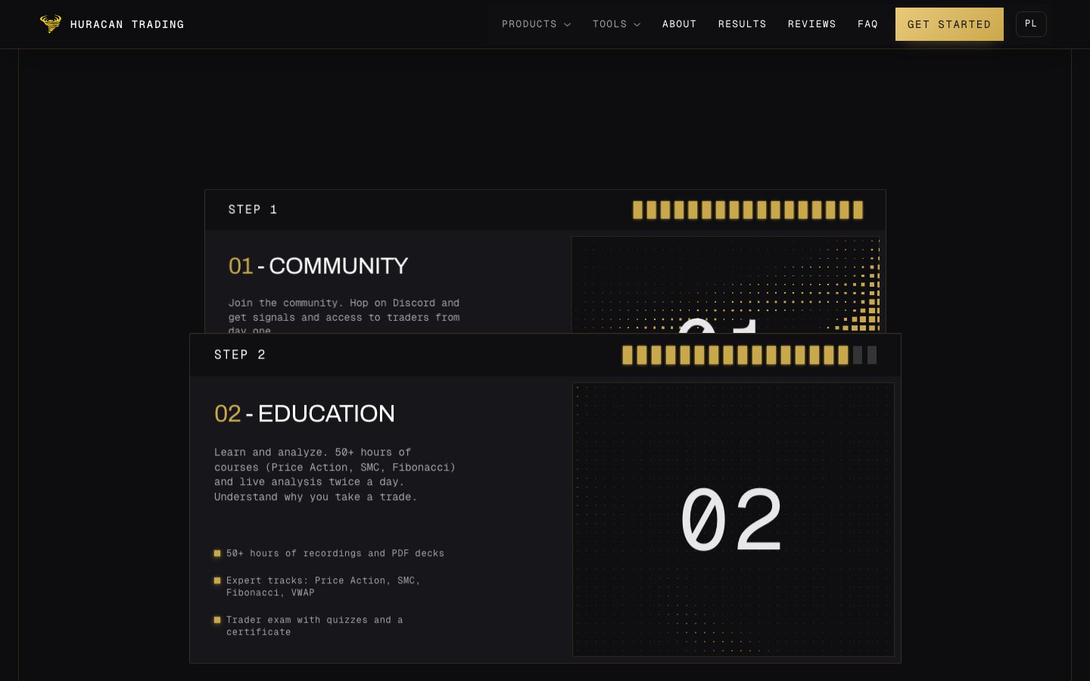Image resolution: width=1090 pixels, height=681 pixels.
Task: Navigate to Reviews
Action: pyautogui.click(x=812, y=24)
